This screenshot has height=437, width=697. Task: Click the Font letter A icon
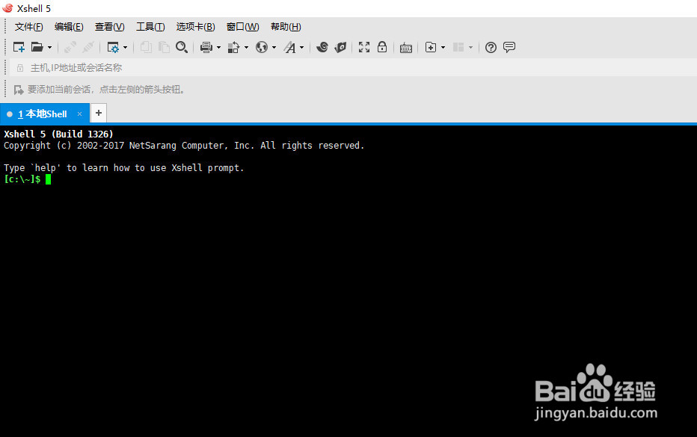coord(290,47)
